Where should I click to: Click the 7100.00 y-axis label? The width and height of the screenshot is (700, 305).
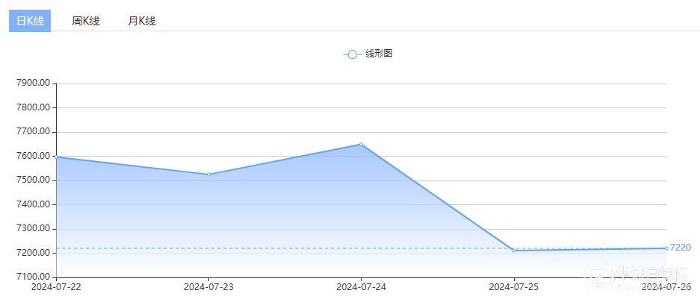33,277
